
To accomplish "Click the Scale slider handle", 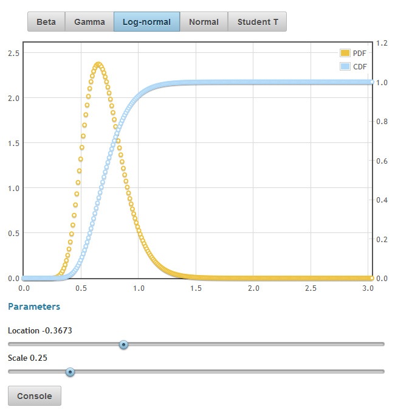I will [70, 371].
